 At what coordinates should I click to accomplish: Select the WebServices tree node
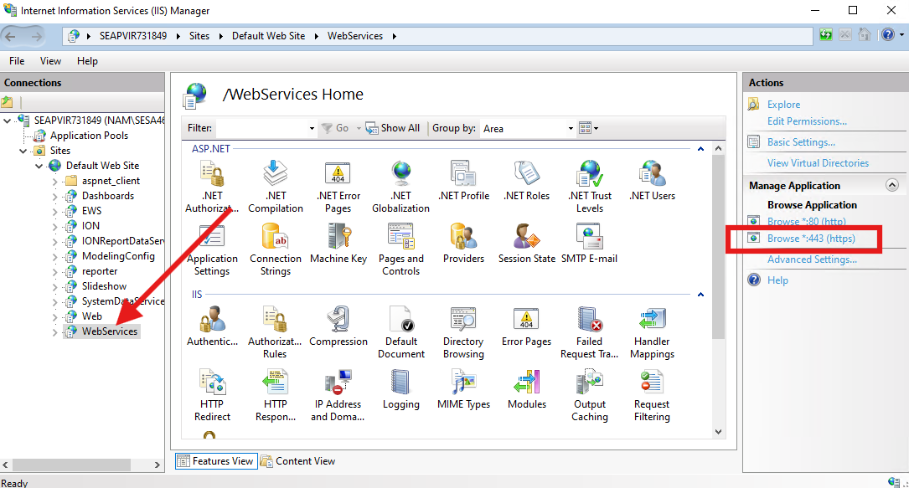tap(110, 331)
